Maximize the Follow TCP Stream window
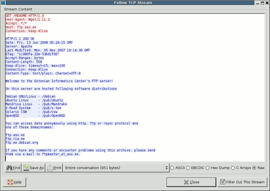Viewport: 270px width, 191px height. coord(263,3)
